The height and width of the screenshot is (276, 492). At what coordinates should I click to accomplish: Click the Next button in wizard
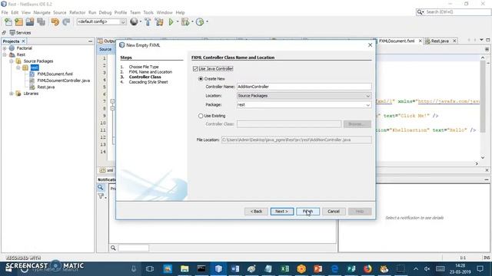pos(282,212)
